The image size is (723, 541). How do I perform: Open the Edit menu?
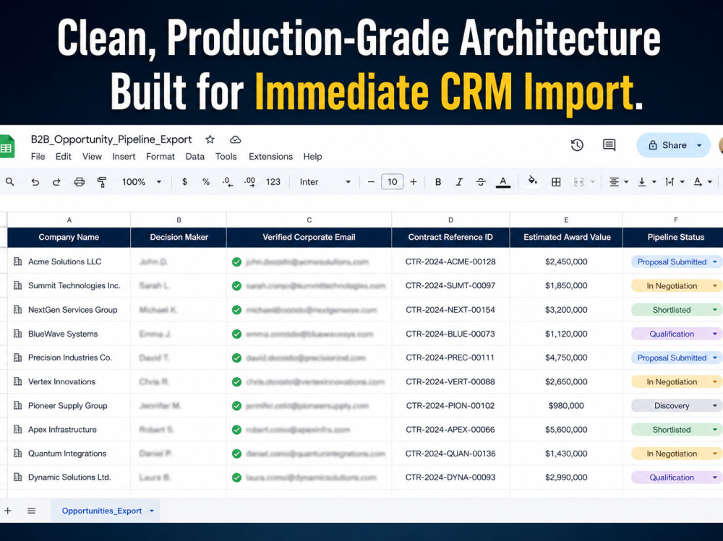coord(63,157)
